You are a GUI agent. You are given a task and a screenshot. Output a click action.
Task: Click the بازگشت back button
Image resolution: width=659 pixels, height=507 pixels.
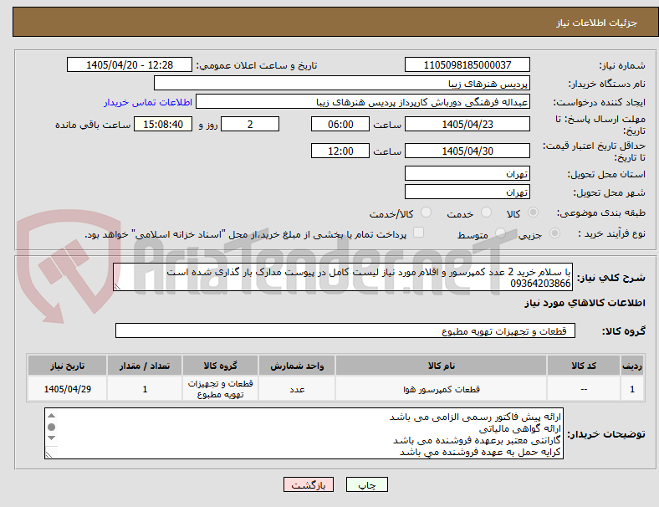[309, 484]
